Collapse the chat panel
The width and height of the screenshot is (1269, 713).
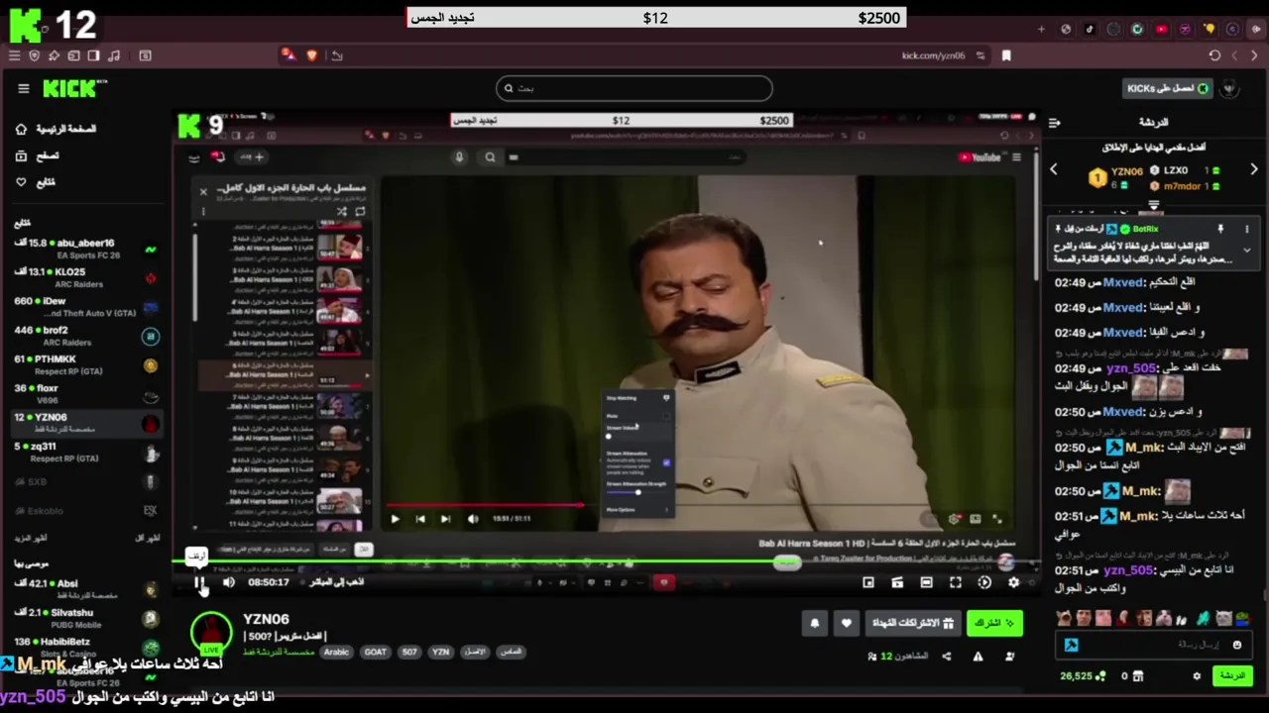pos(1055,123)
